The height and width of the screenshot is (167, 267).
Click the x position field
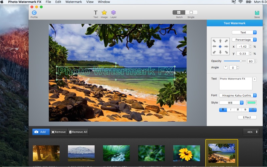pos(243,46)
